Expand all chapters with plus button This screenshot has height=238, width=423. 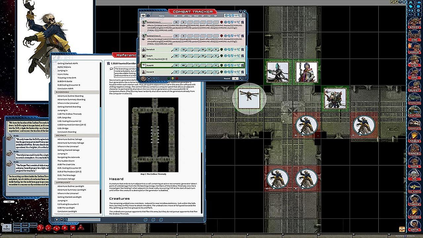[57, 219]
